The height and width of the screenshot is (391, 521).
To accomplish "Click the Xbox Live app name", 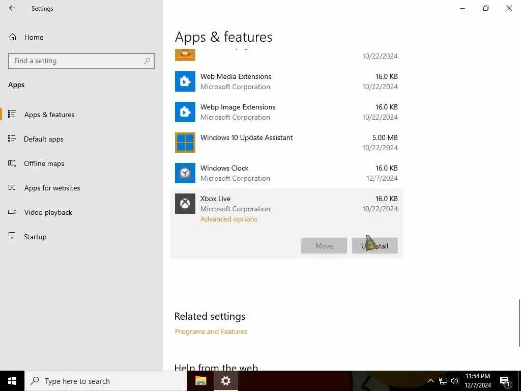I will coord(215,199).
